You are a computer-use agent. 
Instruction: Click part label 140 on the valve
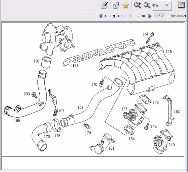tap(171, 144)
